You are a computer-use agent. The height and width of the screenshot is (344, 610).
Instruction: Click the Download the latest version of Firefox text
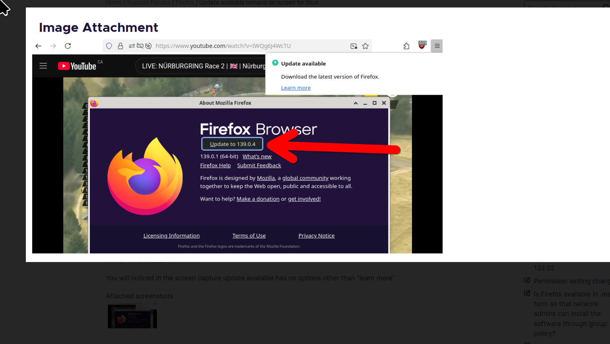coord(330,77)
